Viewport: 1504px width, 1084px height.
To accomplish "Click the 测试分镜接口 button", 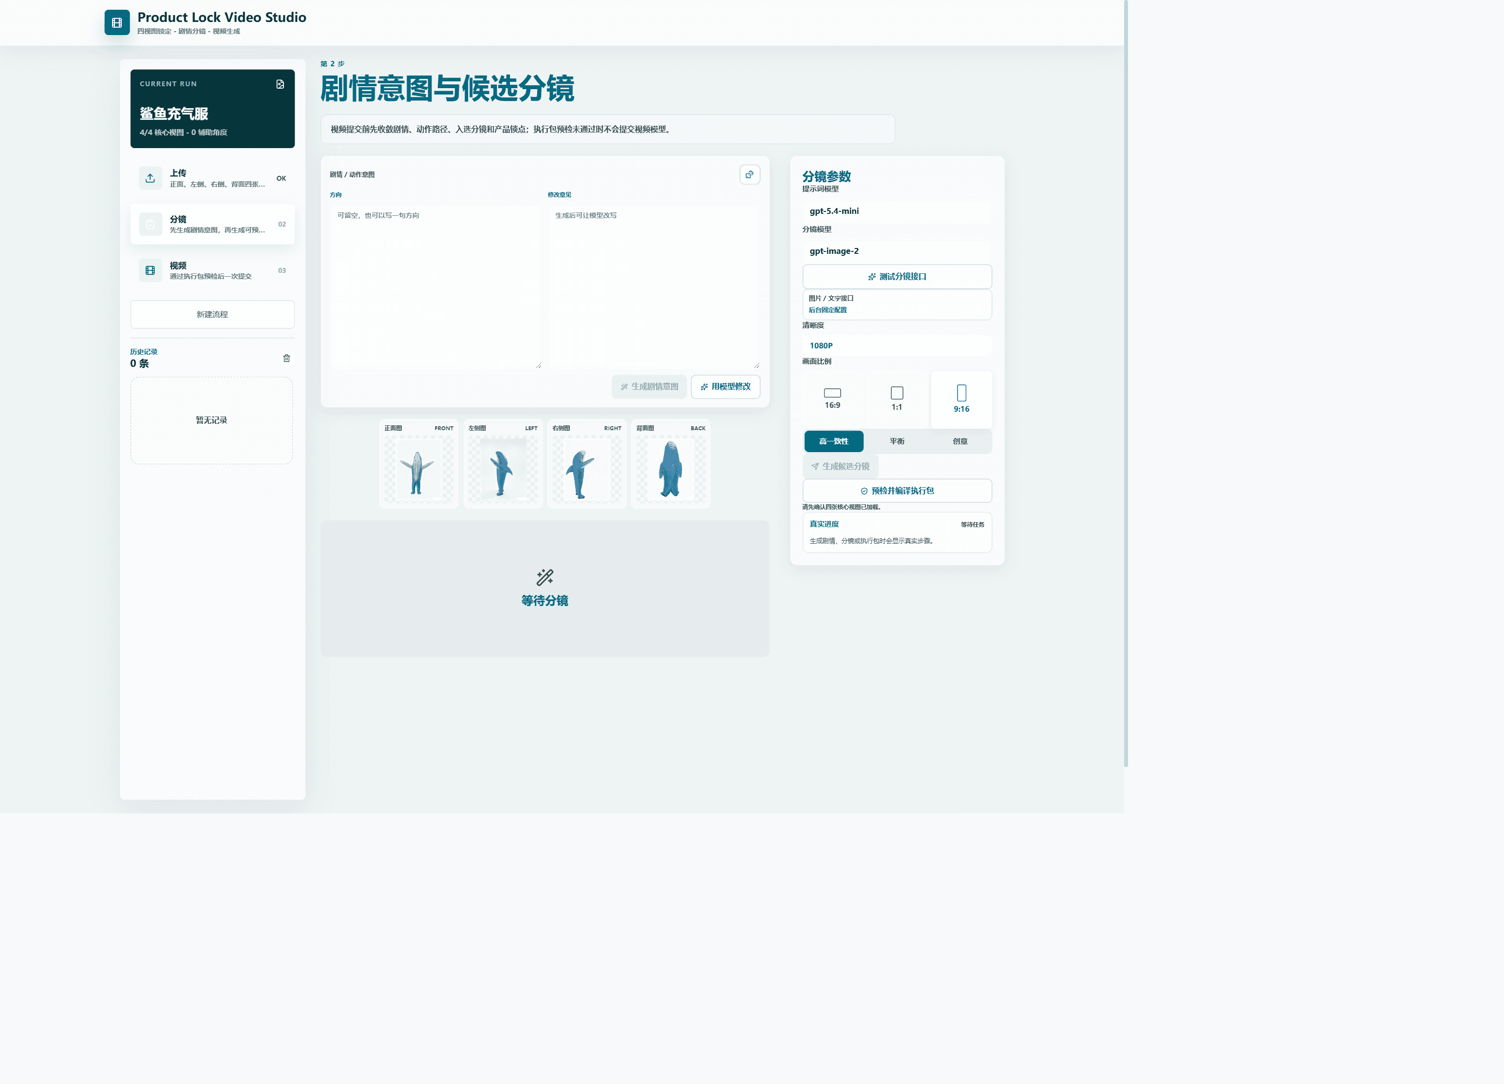I will (897, 277).
